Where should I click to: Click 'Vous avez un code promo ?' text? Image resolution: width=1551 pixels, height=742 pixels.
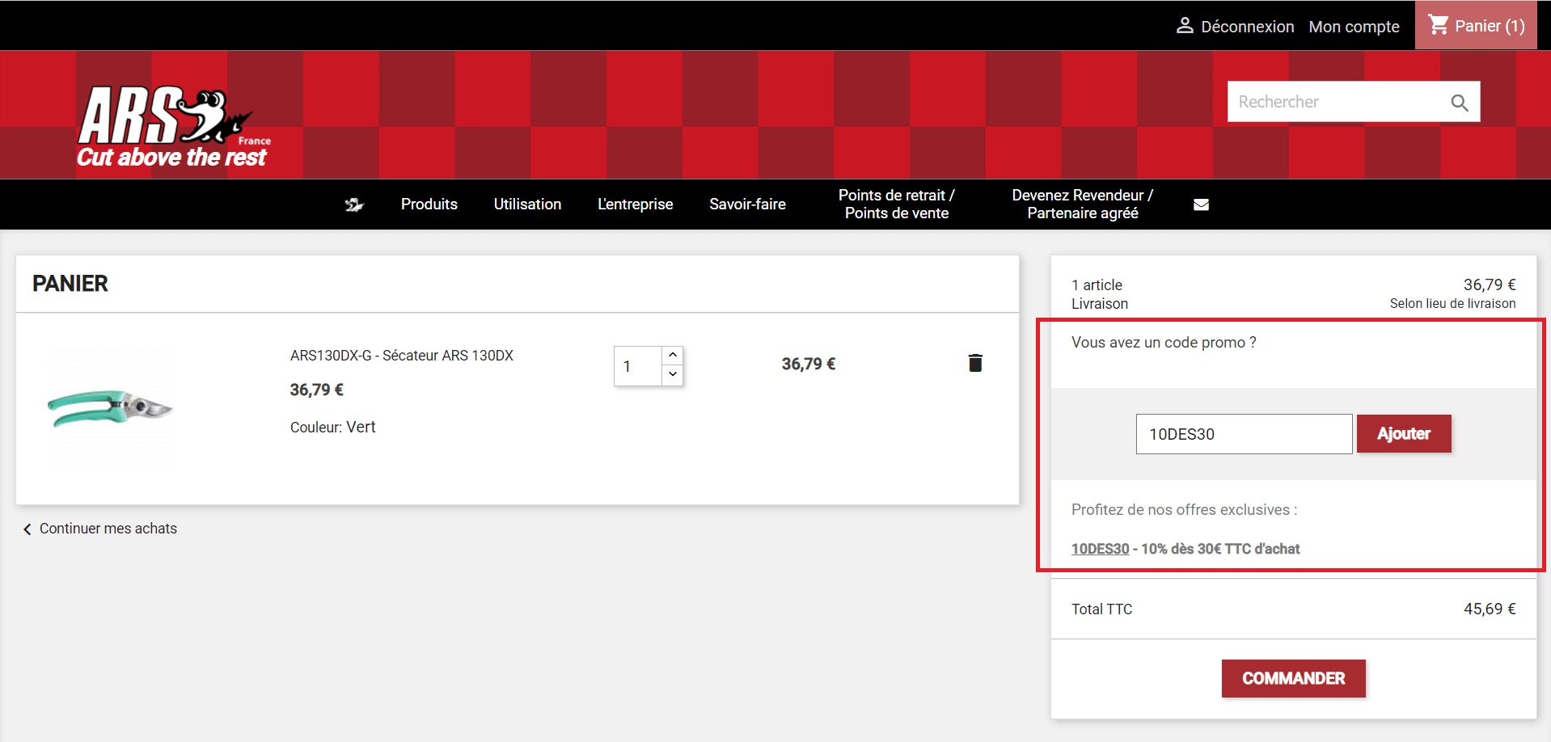click(x=1164, y=343)
